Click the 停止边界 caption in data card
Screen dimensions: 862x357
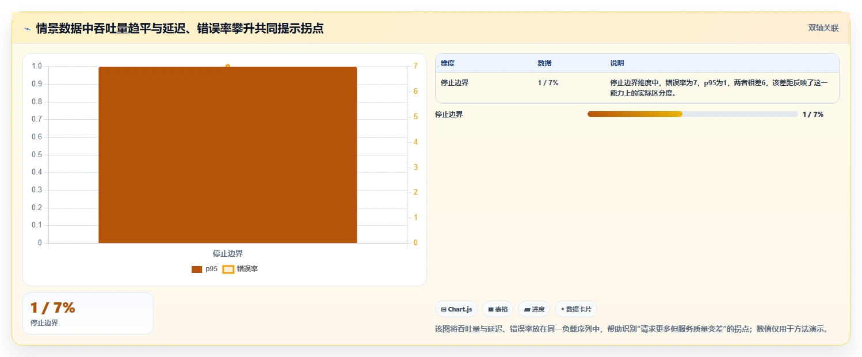(x=44, y=323)
